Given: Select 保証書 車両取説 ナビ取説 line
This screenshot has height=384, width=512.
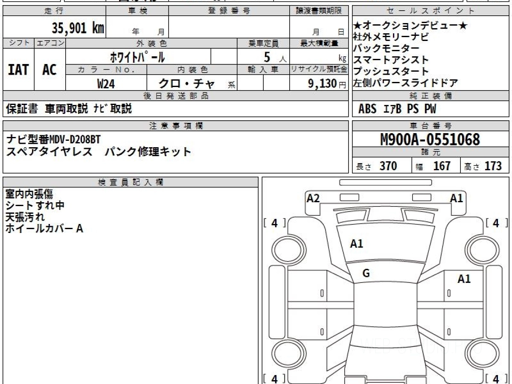Looking at the screenshot, I should pyautogui.click(x=69, y=109).
